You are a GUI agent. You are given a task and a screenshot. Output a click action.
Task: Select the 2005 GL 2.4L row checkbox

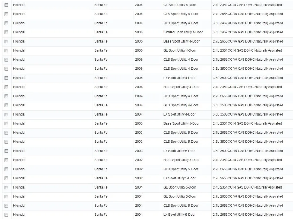click(6, 51)
